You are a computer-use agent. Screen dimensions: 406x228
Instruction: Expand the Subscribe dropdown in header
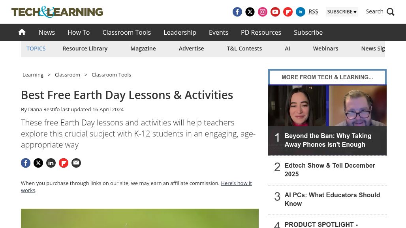342,12
